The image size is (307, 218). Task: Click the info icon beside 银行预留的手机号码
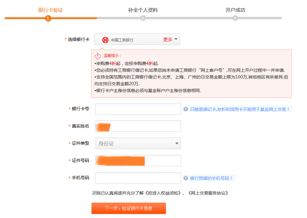pos(186,178)
